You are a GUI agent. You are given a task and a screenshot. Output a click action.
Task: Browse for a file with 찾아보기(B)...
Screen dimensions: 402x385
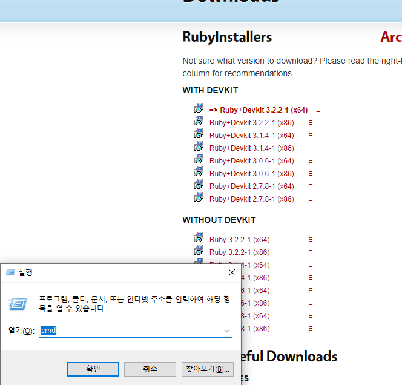pos(208,369)
